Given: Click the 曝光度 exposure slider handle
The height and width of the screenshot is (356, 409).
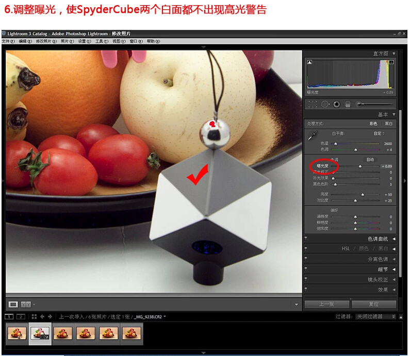Looking at the screenshot, I should tap(360, 166).
